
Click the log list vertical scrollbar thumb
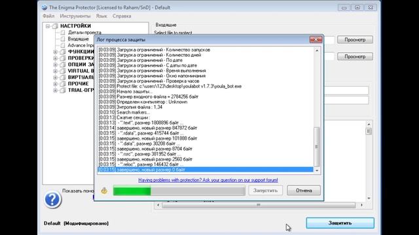(x=317, y=146)
